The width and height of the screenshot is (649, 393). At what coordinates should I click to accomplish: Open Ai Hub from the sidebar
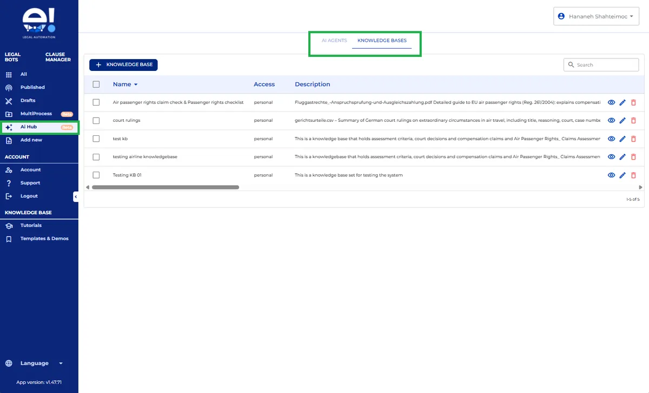29,127
